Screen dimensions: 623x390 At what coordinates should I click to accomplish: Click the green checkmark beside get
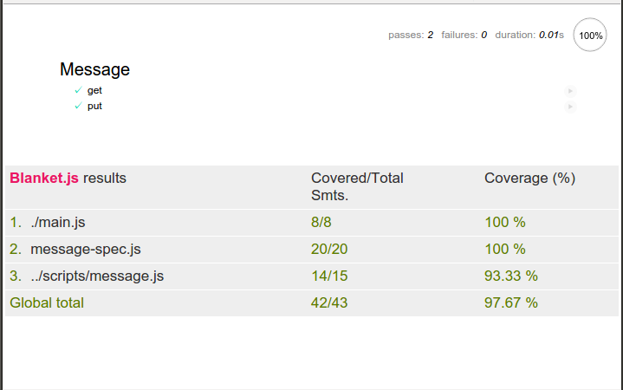pyautogui.click(x=78, y=90)
